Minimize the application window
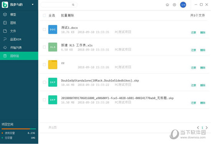The image size is (211, 144). pos(196,5)
